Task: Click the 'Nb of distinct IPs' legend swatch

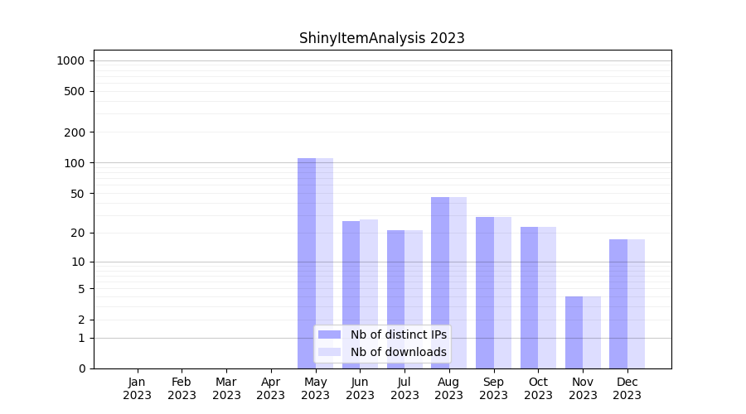Action: coord(329,335)
